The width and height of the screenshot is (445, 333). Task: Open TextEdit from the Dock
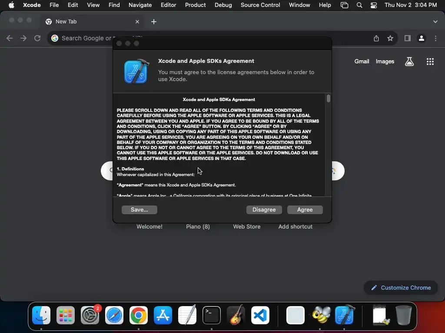187,315
